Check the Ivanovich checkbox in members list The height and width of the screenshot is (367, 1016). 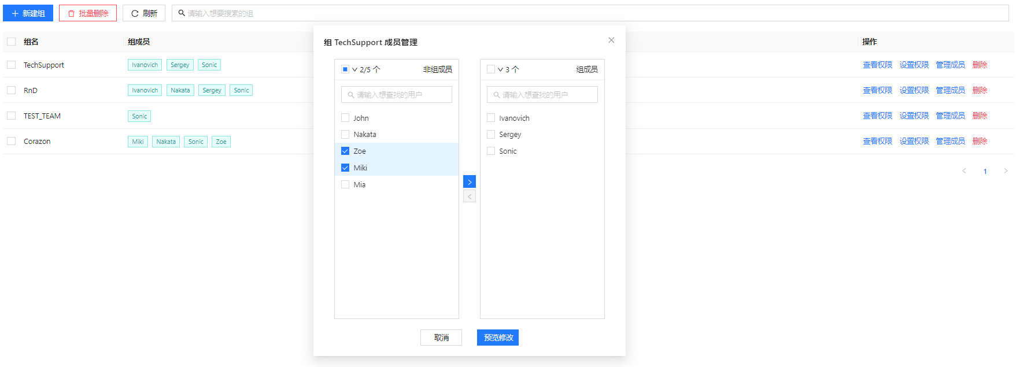(x=491, y=118)
